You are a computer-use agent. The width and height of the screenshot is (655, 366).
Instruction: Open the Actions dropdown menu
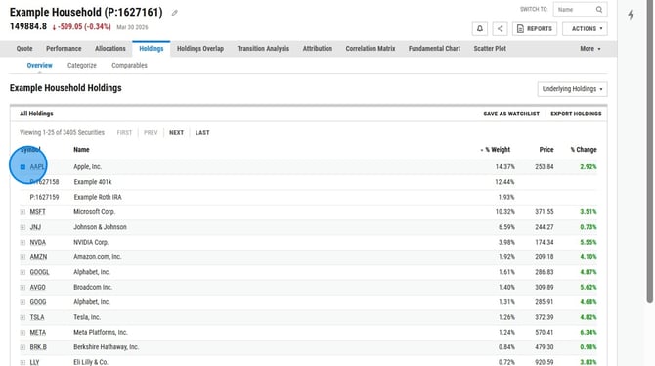click(585, 28)
